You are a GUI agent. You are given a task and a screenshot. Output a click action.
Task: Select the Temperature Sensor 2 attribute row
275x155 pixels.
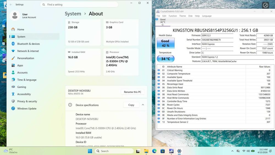[x=214, y=122]
